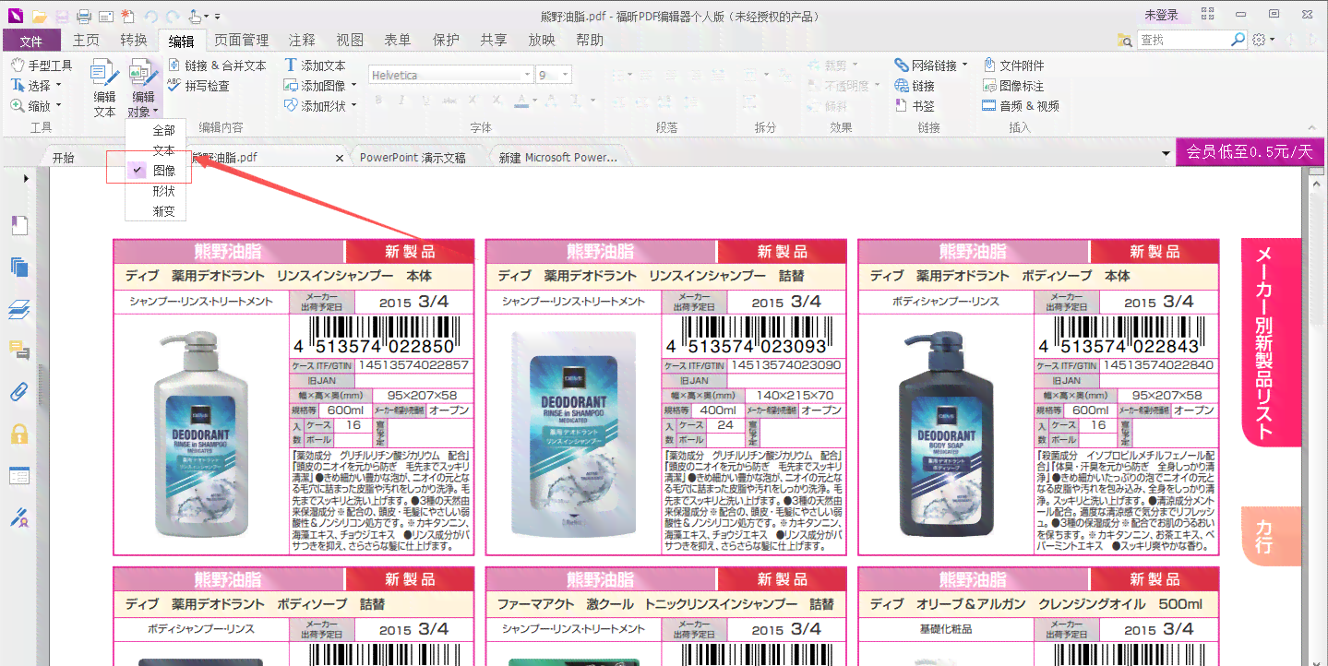Click the vertical scrollbar up arrow
1328x666 pixels.
(x=1316, y=184)
